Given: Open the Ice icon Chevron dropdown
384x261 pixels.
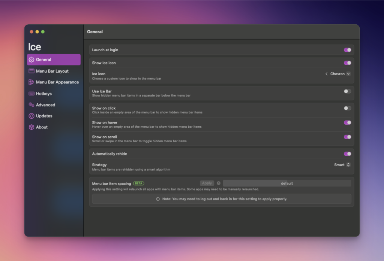Looking at the screenshot, I should point(338,74).
